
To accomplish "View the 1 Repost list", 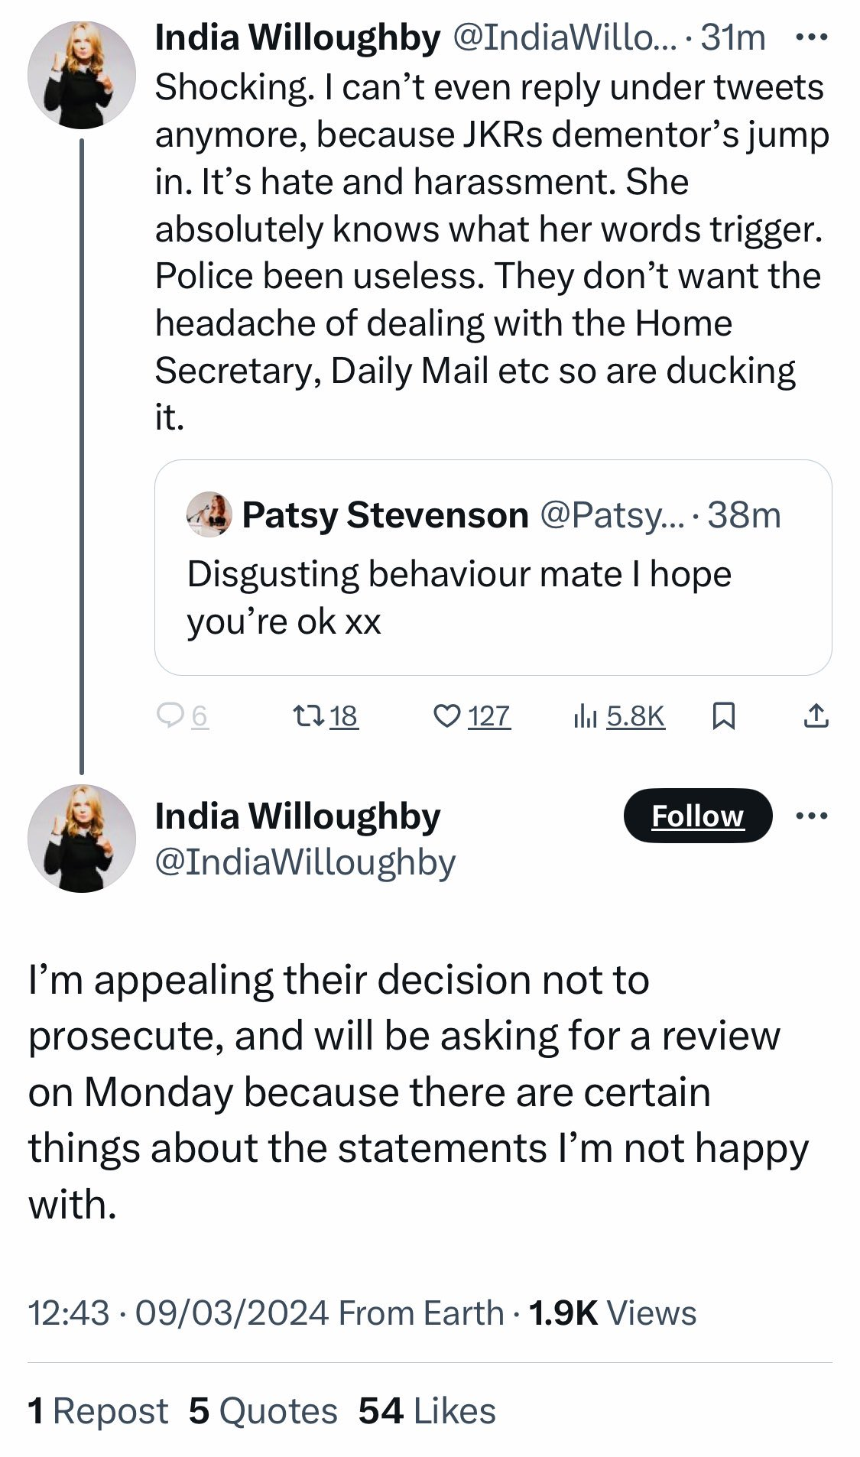I will [x=98, y=1411].
